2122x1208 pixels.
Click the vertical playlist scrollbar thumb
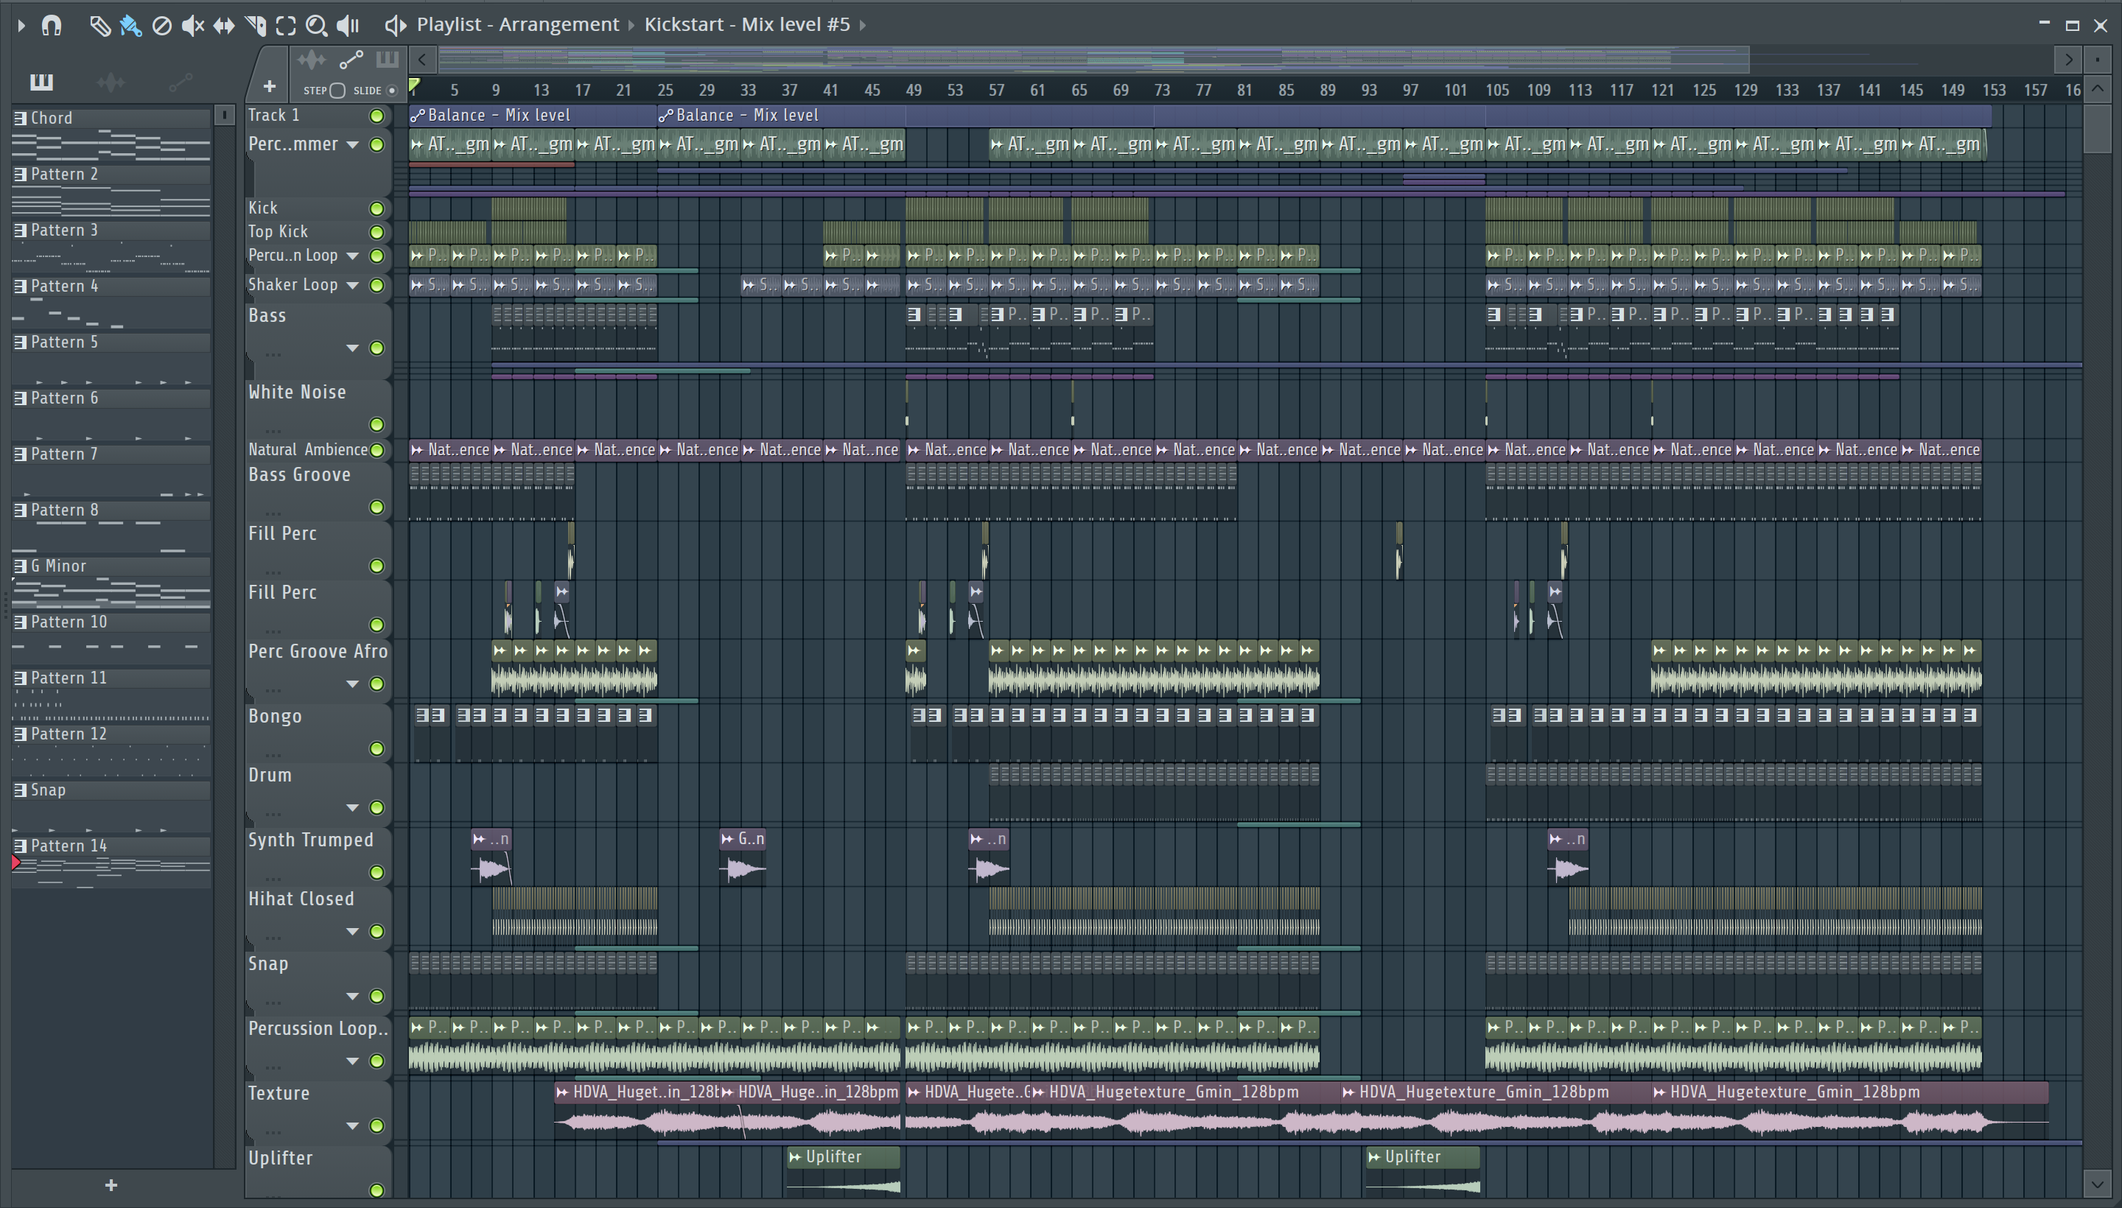click(2097, 129)
